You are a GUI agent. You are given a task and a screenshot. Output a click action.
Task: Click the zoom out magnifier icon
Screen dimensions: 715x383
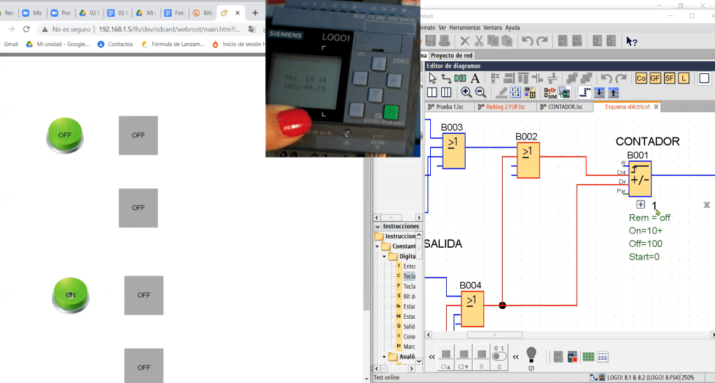tap(480, 92)
